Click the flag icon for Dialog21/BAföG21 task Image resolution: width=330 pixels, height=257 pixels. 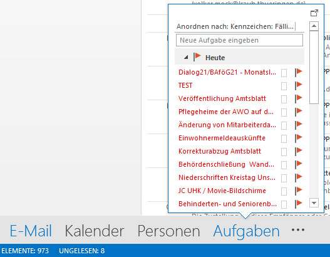299,72
